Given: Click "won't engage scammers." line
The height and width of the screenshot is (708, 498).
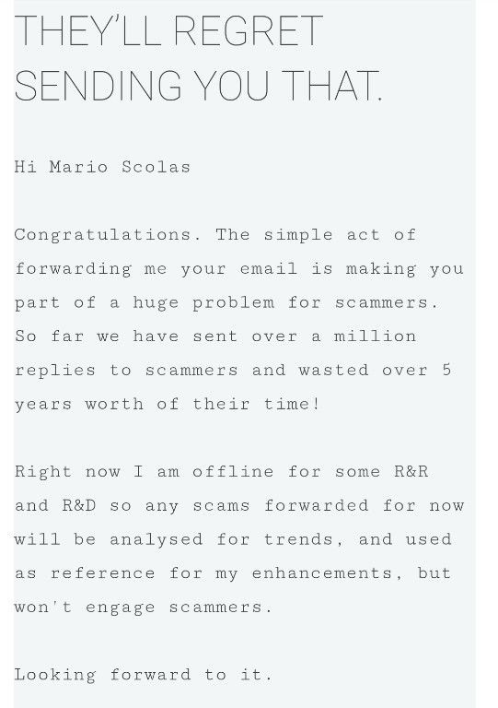Looking at the screenshot, I should coord(144,608).
